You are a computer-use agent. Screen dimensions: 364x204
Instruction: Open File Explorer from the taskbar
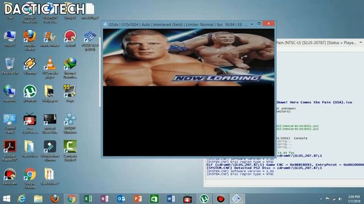click(38, 199)
